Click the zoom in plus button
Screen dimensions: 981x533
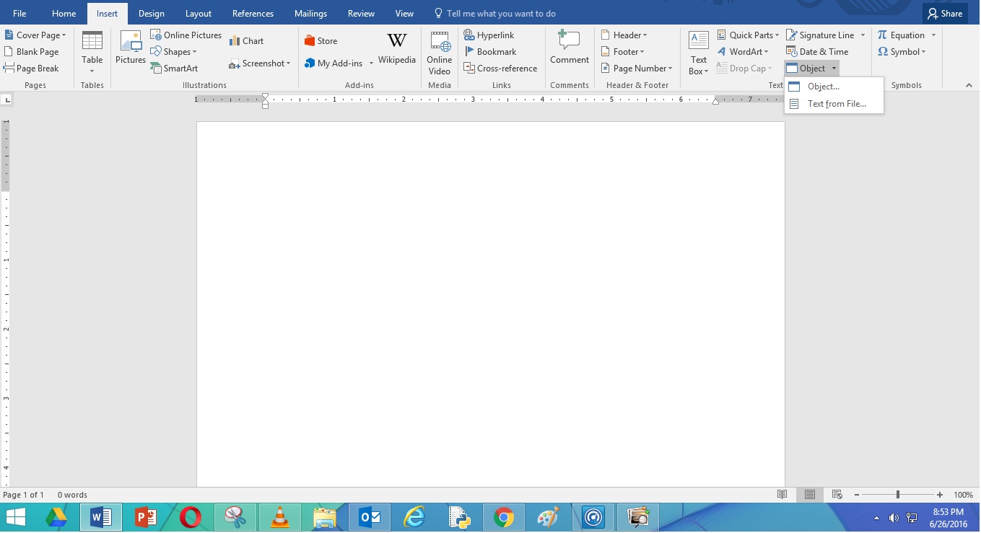coord(939,495)
